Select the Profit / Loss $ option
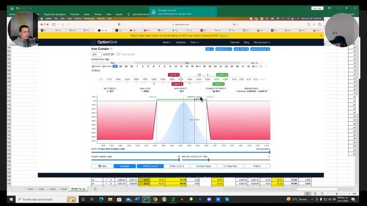This screenshot has width=367, height=206. [x=150, y=166]
